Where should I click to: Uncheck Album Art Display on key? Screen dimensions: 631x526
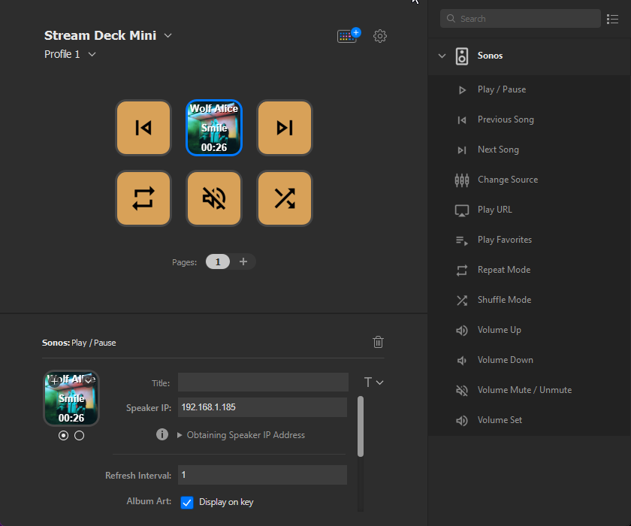pos(187,502)
